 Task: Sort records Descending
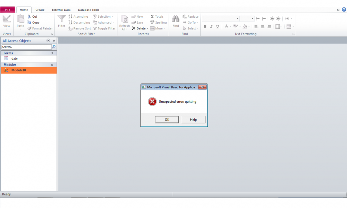(x=79, y=23)
